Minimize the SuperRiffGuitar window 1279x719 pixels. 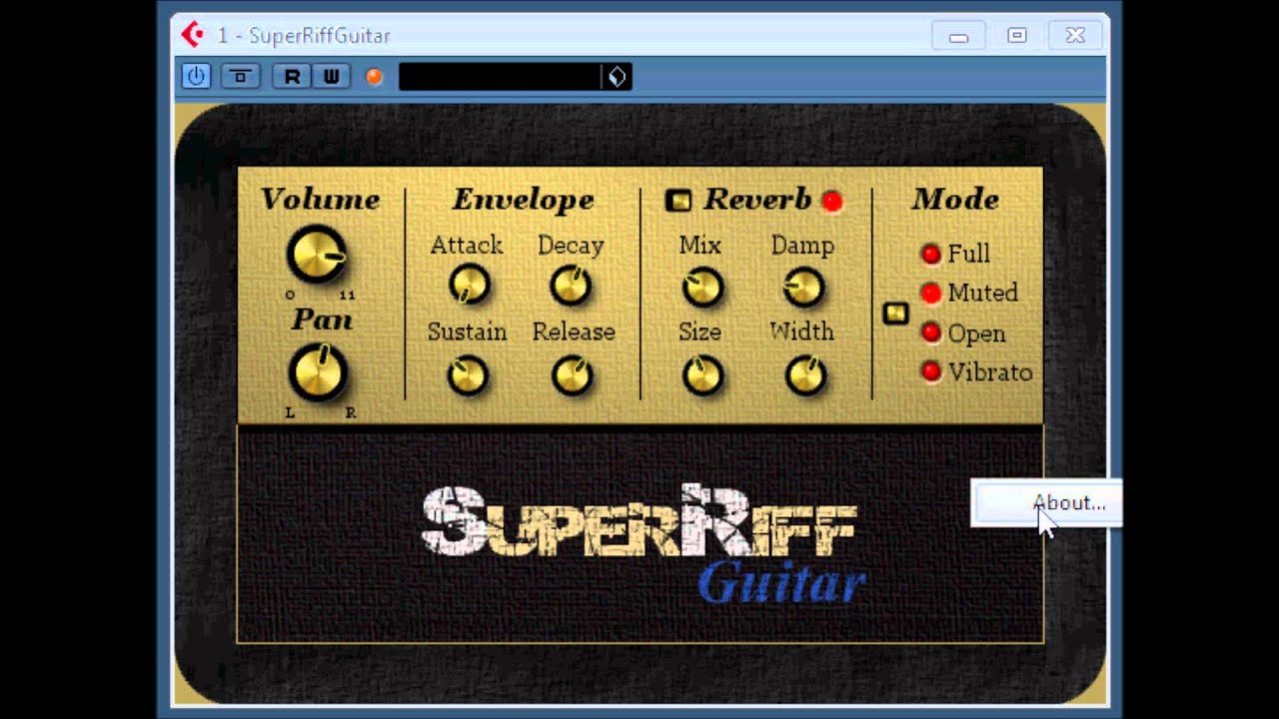tap(958, 36)
